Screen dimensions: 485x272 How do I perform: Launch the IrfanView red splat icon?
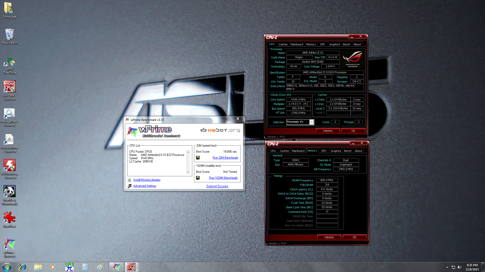[9, 219]
